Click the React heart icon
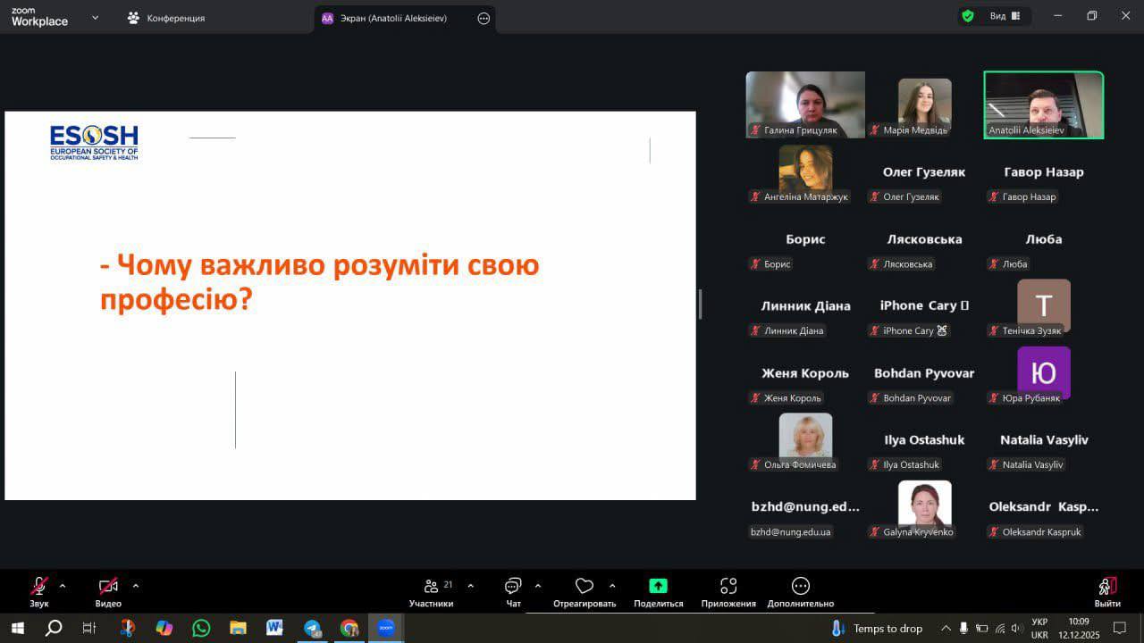The width and height of the screenshot is (1144, 643). (585, 586)
